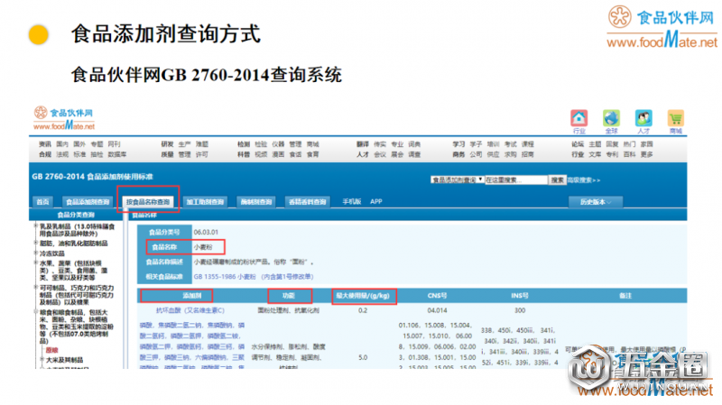Open the 酶制剂查询 tab
Viewport: 722px width, 405px height.
(256, 202)
